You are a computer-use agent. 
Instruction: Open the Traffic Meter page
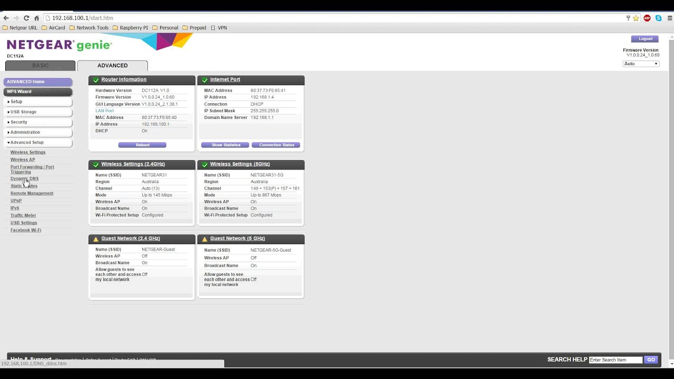point(23,216)
